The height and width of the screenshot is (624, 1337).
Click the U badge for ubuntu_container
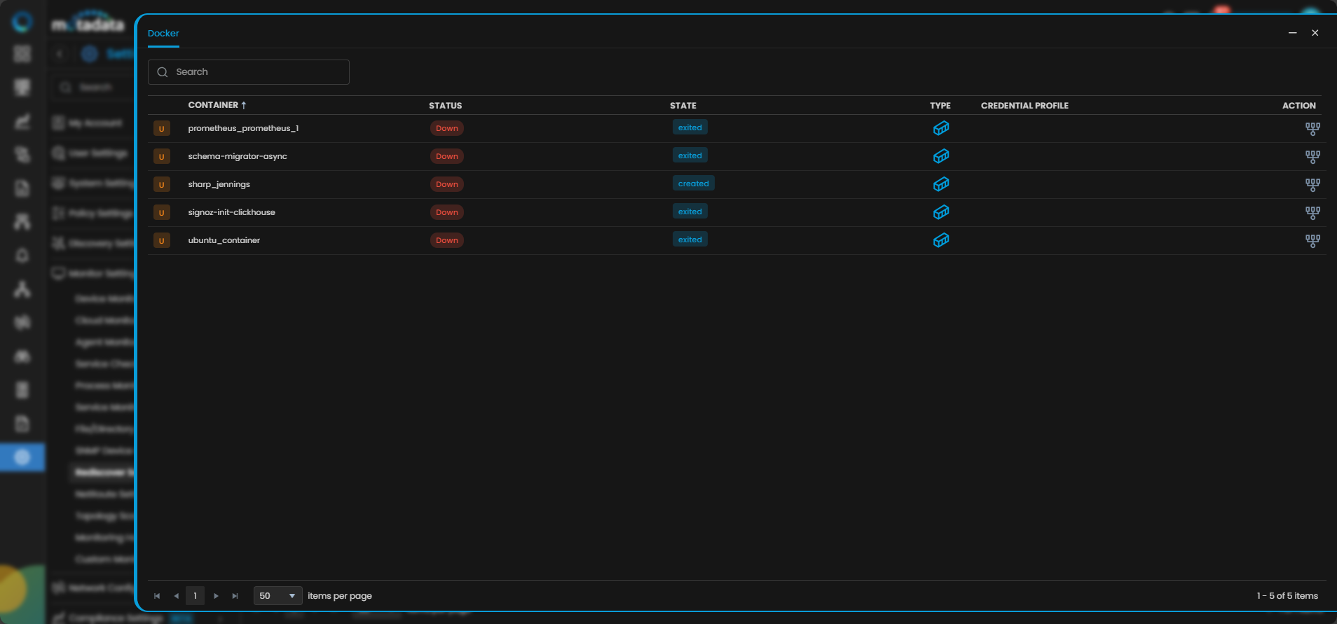point(162,241)
